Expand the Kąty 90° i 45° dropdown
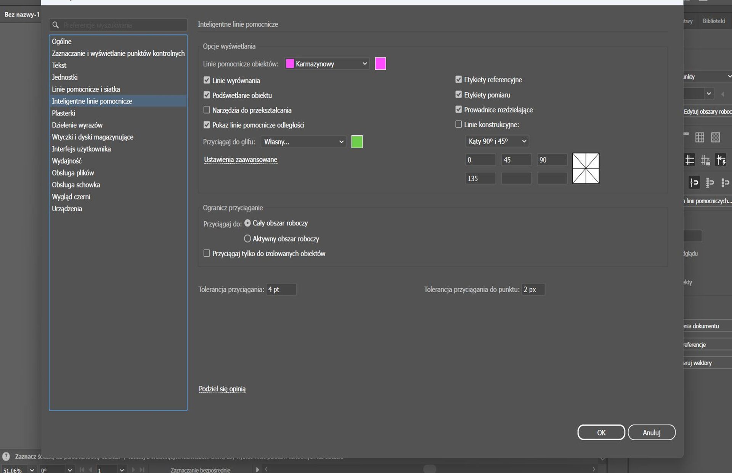Viewport: 732px width, 473px height. click(497, 141)
